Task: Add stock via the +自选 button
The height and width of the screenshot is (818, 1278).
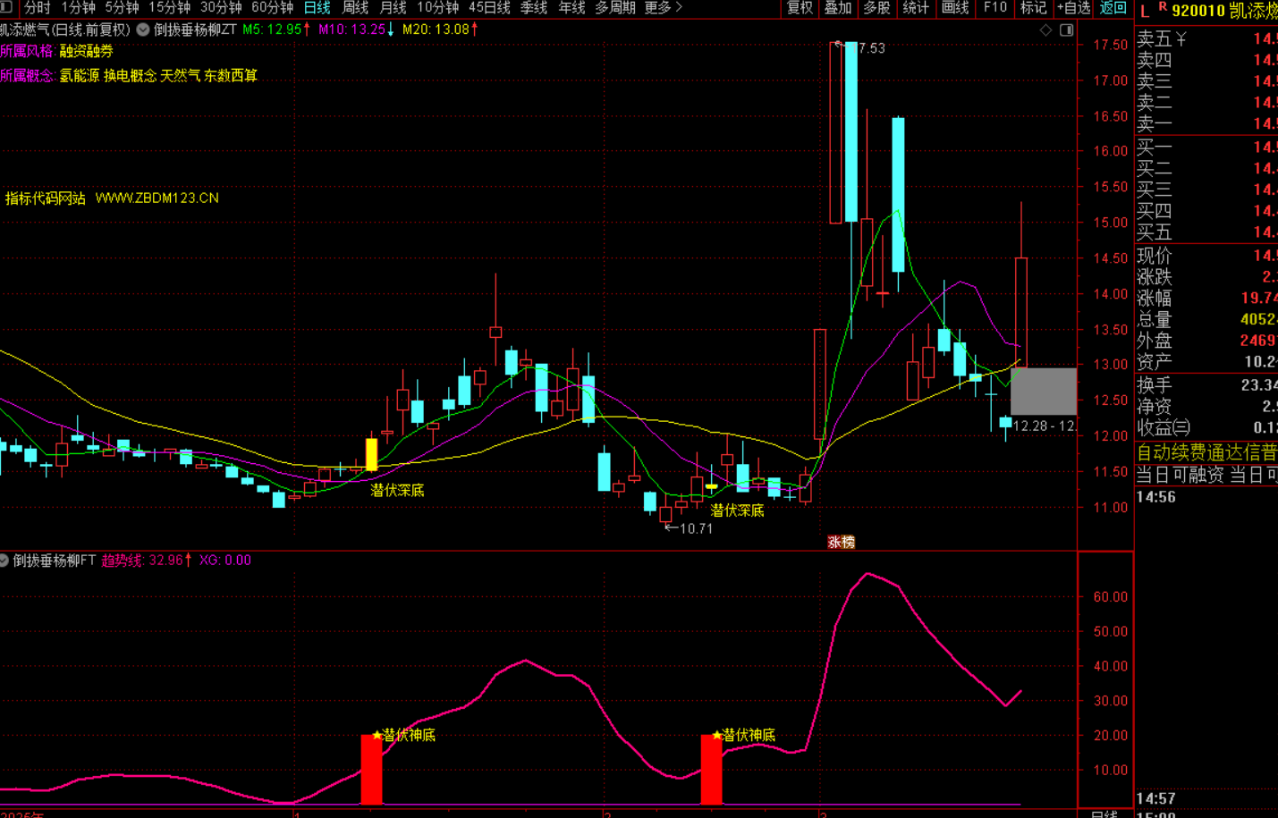Action: pyautogui.click(x=1073, y=8)
